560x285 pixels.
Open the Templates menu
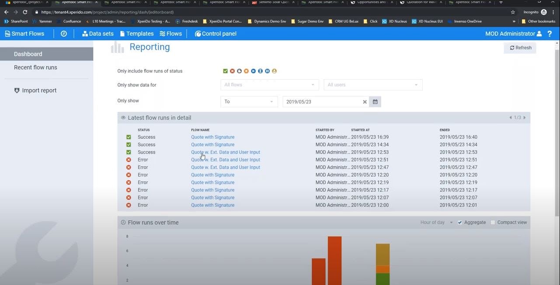pos(137,34)
